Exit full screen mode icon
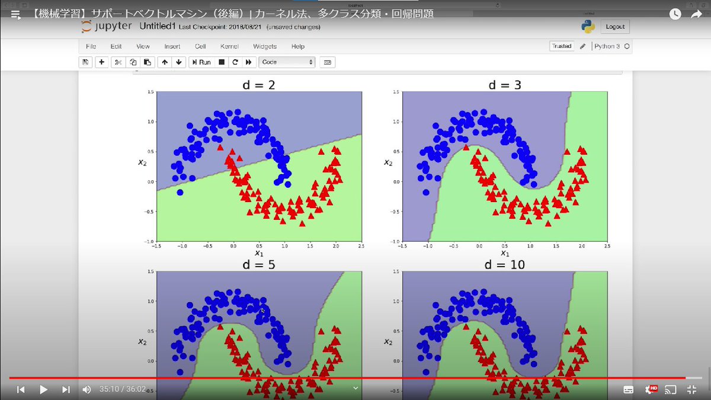This screenshot has width=711, height=400. (691, 389)
